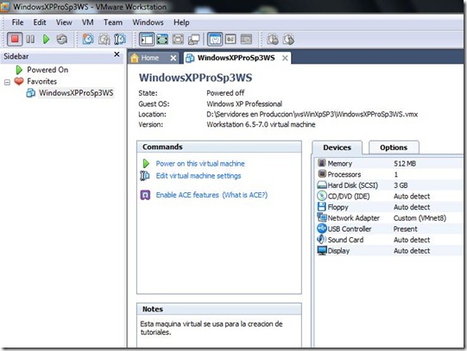Switch to the Options tab

pyautogui.click(x=394, y=147)
